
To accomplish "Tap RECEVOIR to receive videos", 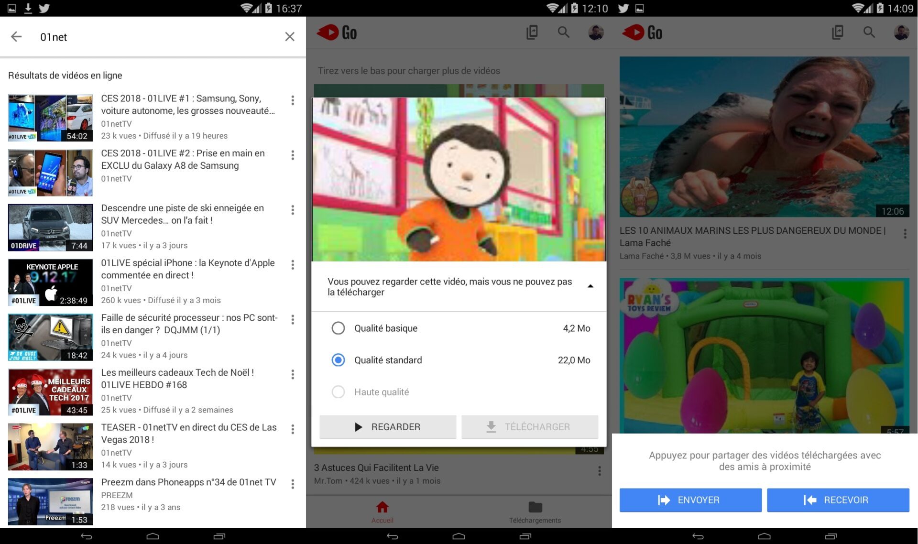I will (x=838, y=500).
